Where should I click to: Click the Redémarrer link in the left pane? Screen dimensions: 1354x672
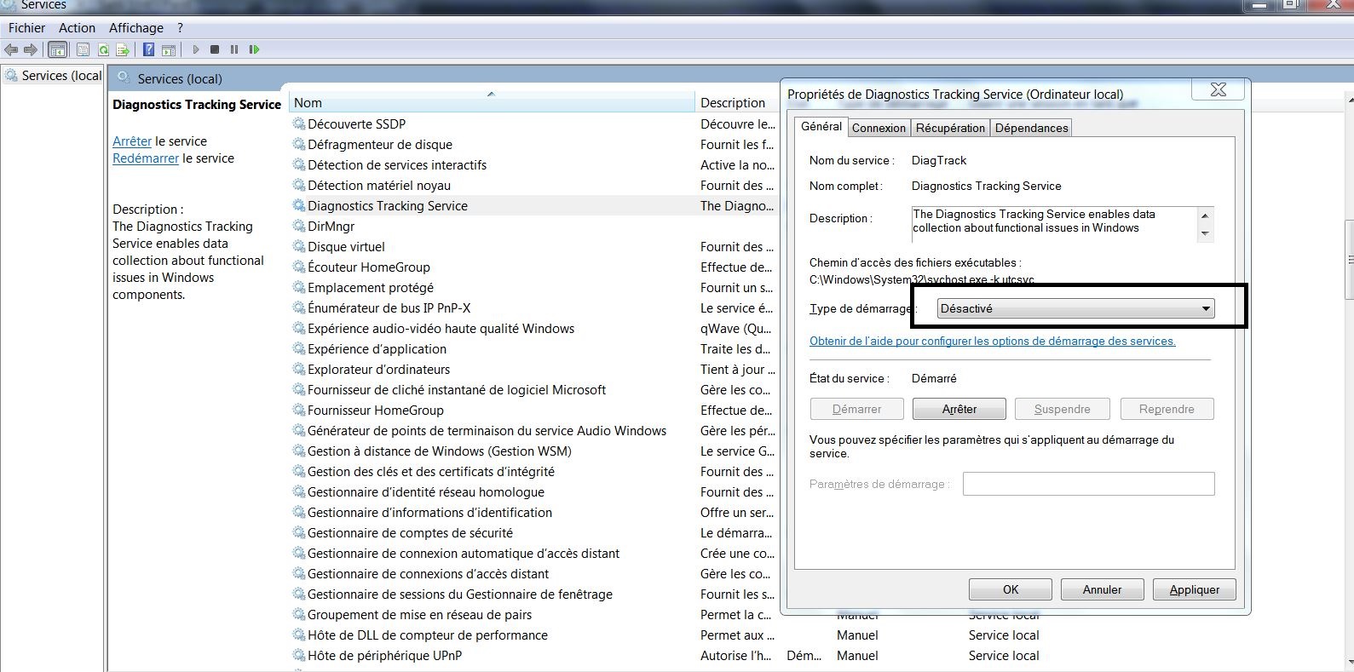point(146,158)
